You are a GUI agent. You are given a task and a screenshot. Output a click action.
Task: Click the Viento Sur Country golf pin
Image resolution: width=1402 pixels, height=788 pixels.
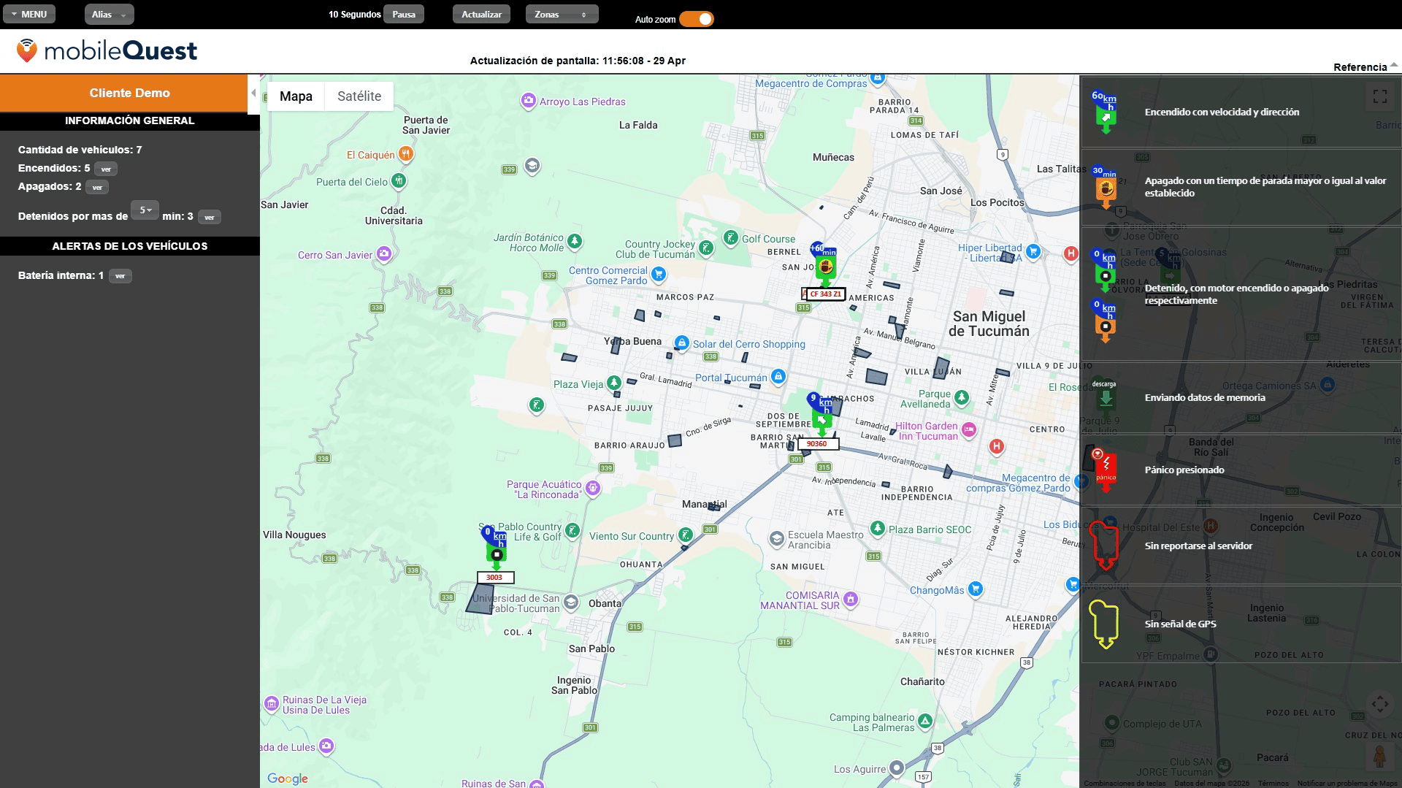click(x=685, y=535)
